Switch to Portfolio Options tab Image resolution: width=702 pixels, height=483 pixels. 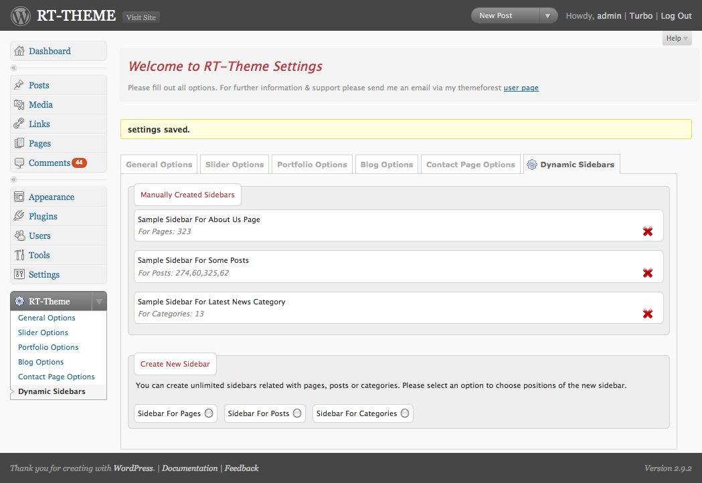312,165
